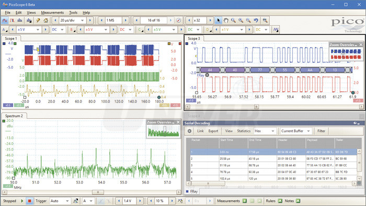
Task: Select the Hand pan tool
Action: (226, 20)
